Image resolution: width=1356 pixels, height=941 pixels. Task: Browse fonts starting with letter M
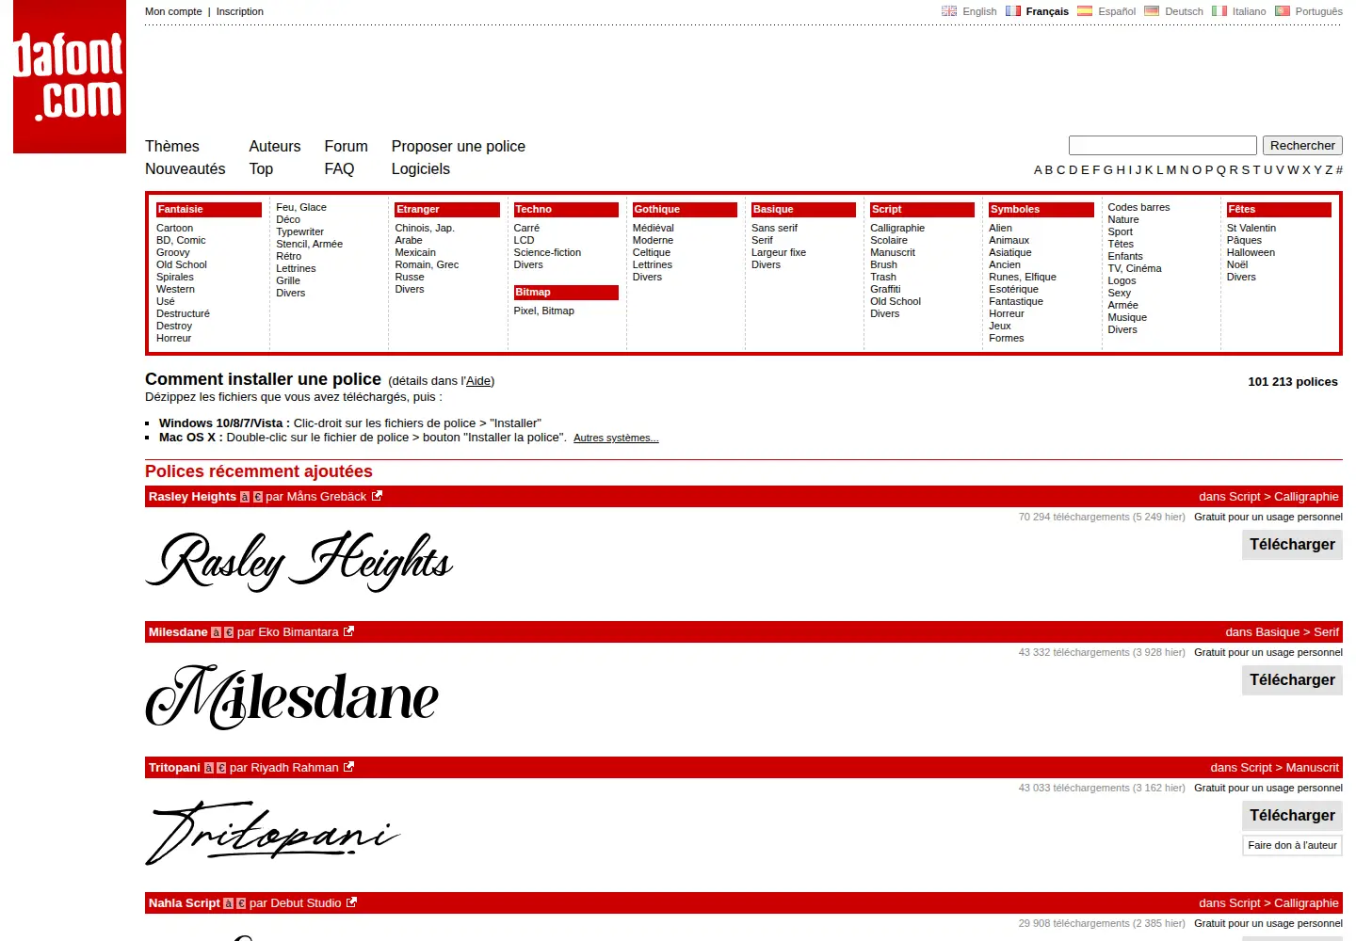[x=1171, y=169]
